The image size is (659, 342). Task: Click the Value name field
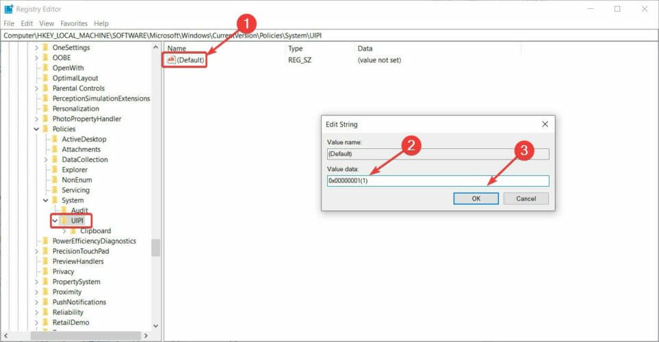click(438, 154)
